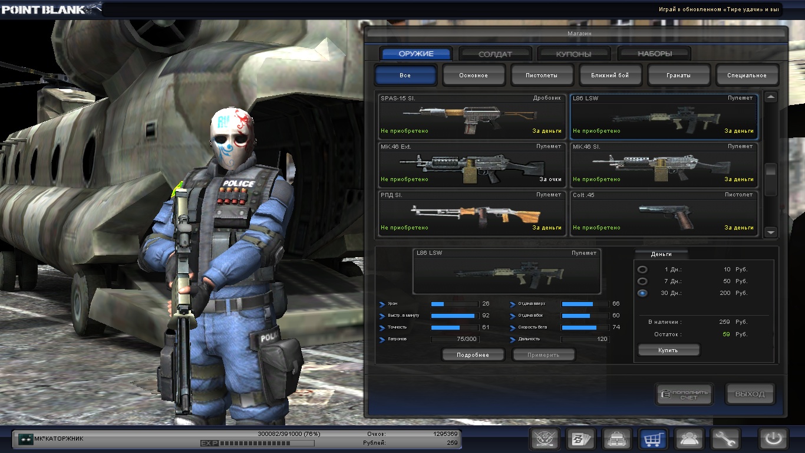Filter weapons by Основное

(x=474, y=75)
